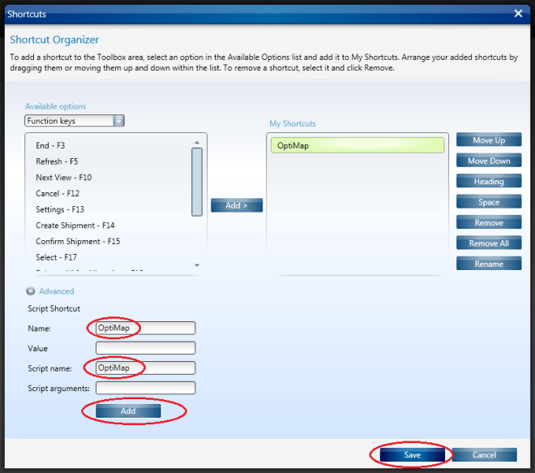The image size is (535, 473).
Task: Focus the Script name input field
Action: coord(145,368)
